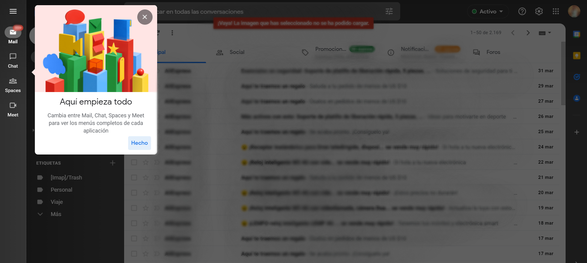Viewport: 587px width, 263px height.
Task: Select checkbox of the 22 mar email
Action: click(134, 162)
